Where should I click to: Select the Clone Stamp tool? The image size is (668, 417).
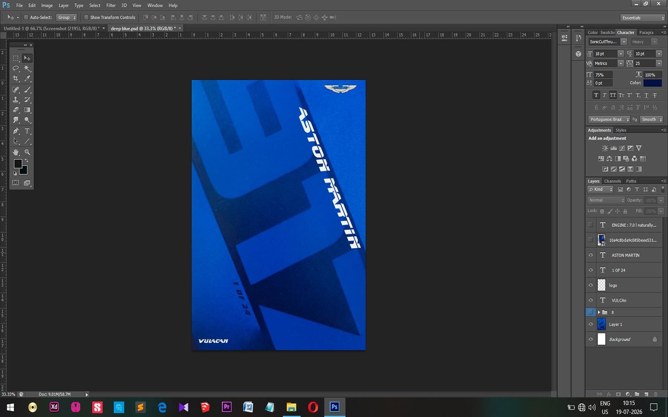pos(16,100)
